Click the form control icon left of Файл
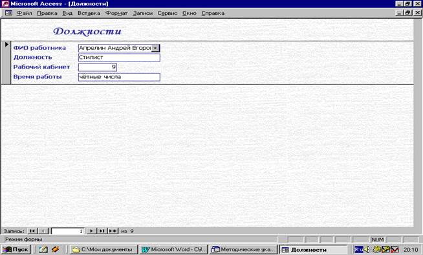 pos(8,13)
